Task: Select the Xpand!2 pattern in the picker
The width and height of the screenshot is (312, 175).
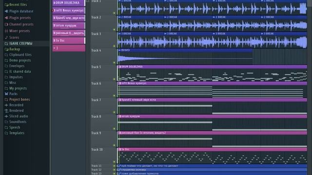Action: coord(69,18)
